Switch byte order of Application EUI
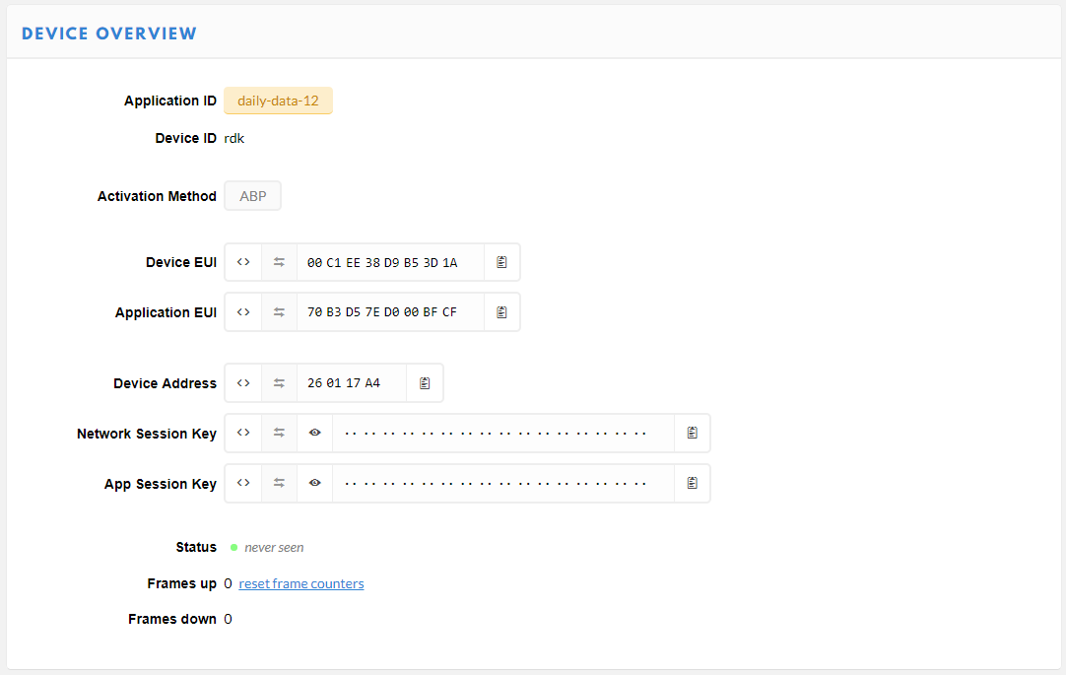This screenshot has height=675, width=1066. [279, 312]
